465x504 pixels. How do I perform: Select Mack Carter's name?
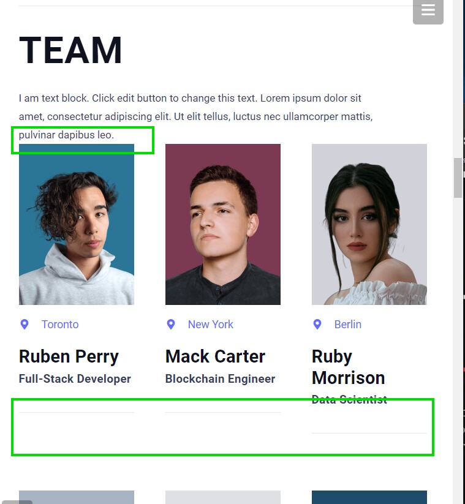click(x=214, y=356)
